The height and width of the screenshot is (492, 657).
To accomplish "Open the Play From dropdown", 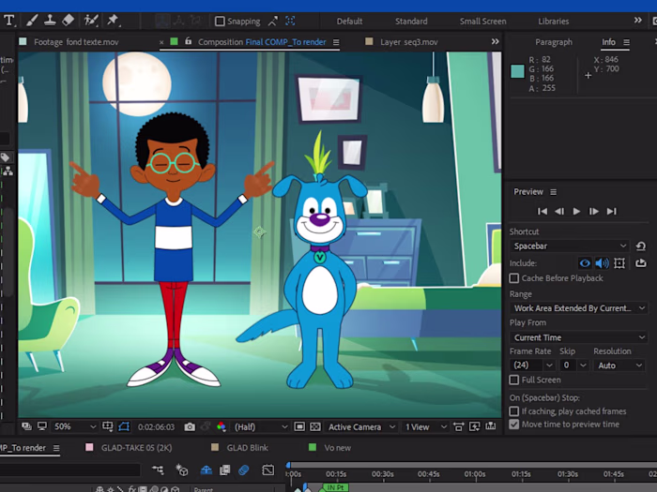I will coord(578,337).
